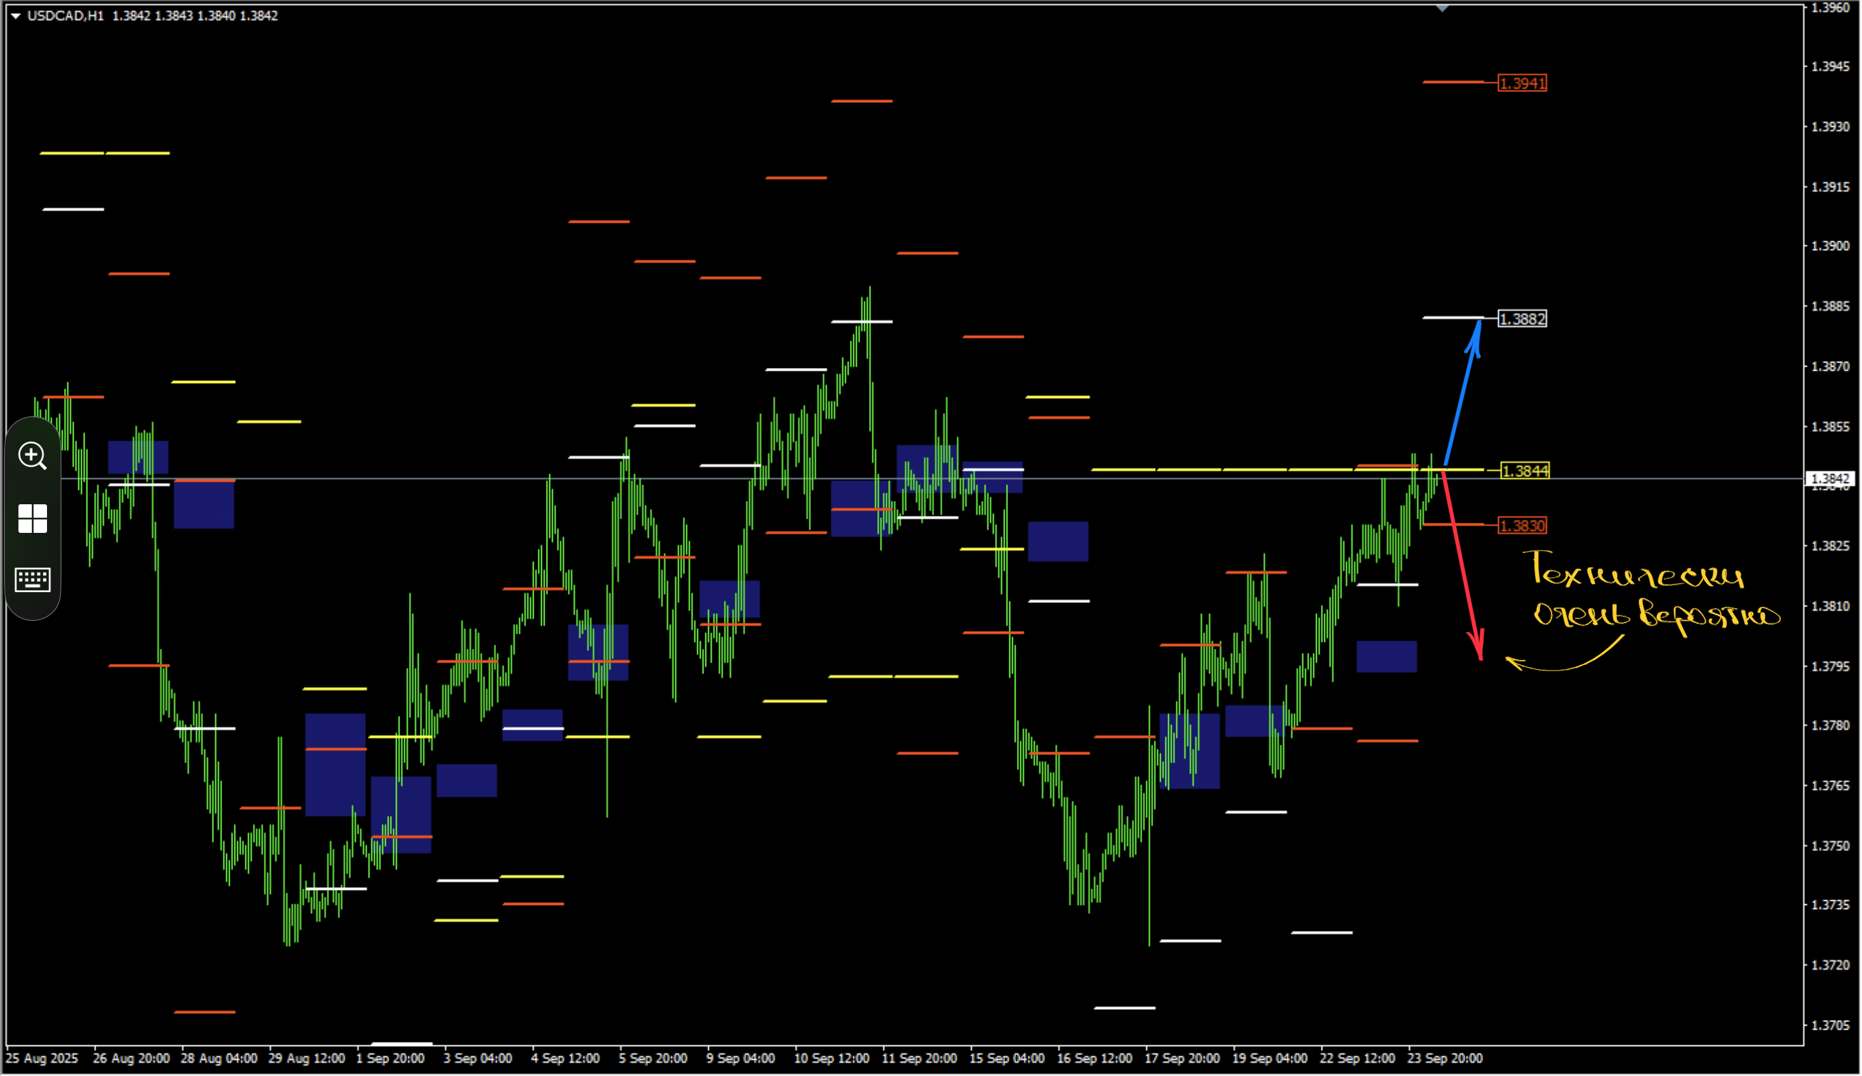Open the four-tile window layout icon
This screenshot has width=1862, height=1076.
click(33, 519)
